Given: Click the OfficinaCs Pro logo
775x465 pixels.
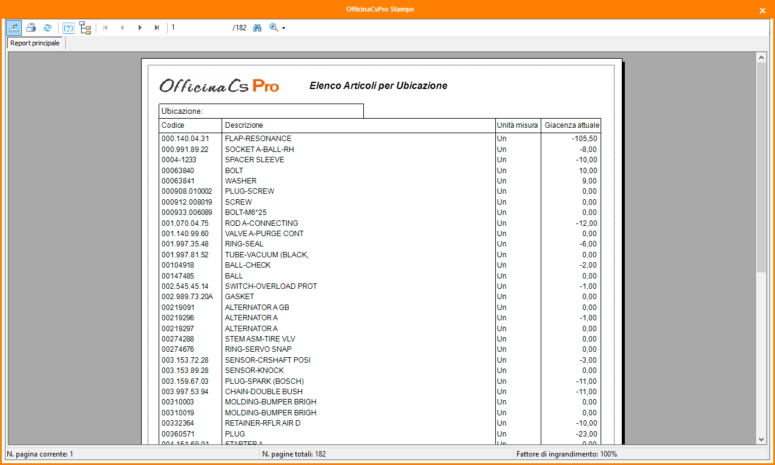Looking at the screenshot, I should pos(219,86).
